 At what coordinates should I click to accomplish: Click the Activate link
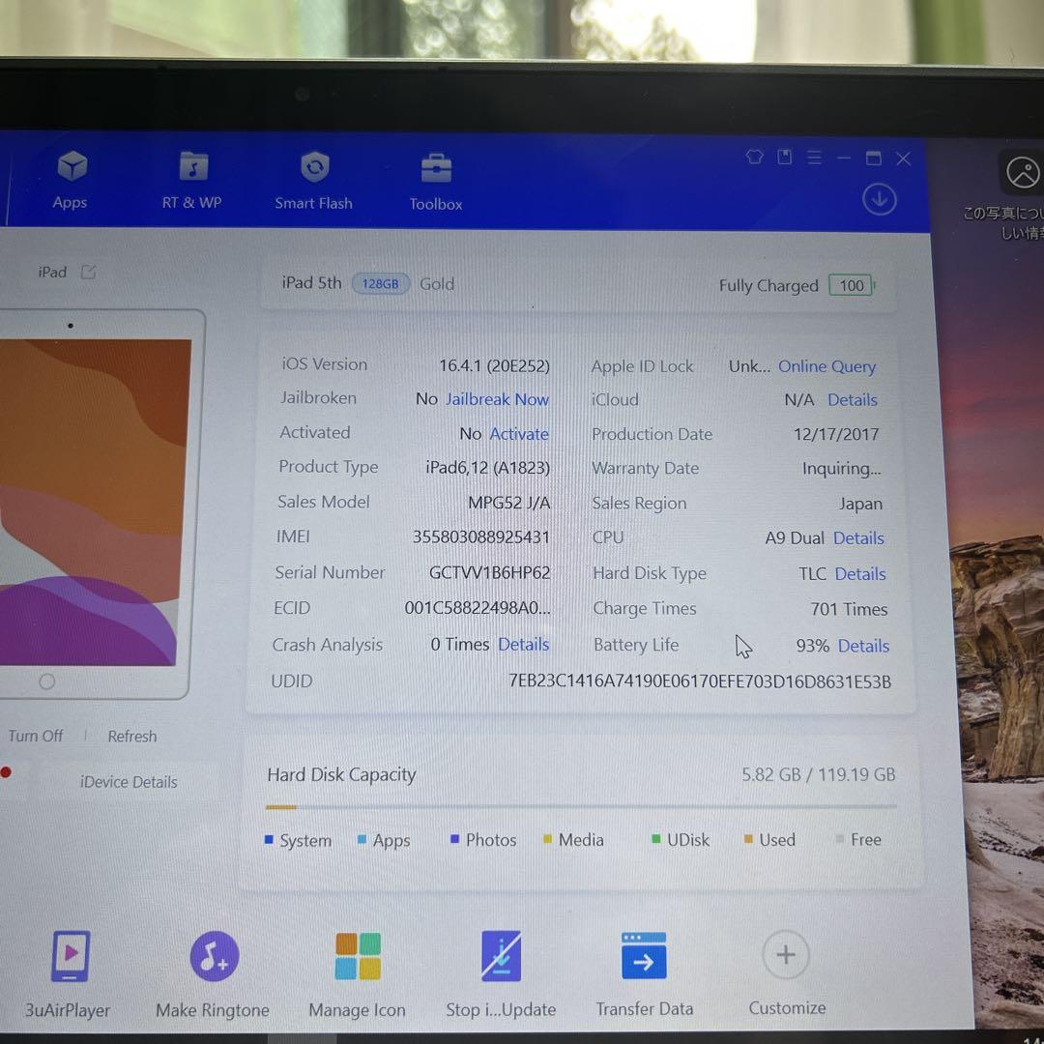(519, 433)
